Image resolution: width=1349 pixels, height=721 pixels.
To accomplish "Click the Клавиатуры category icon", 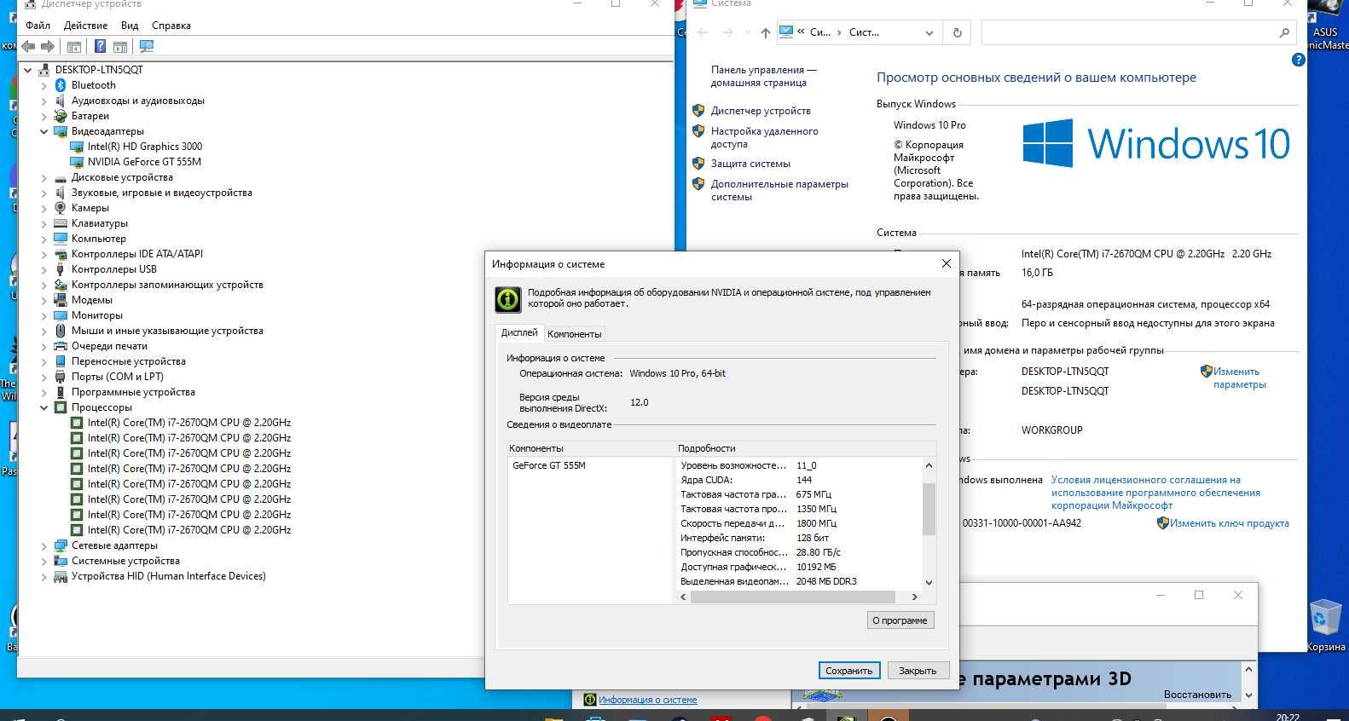I will click(x=61, y=223).
